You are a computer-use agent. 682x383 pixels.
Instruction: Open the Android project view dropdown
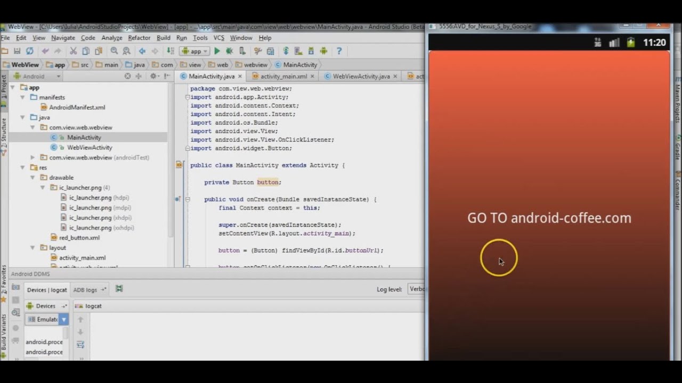[x=37, y=76]
